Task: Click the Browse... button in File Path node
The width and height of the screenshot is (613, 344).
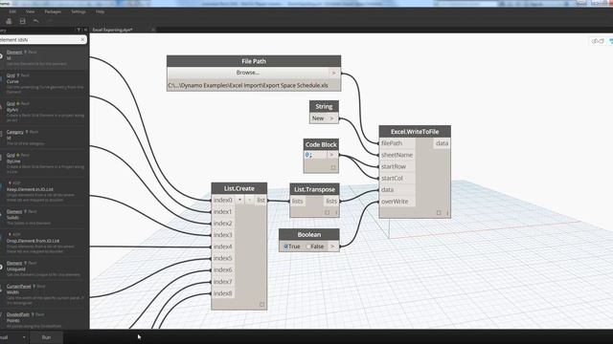Action: coord(248,73)
